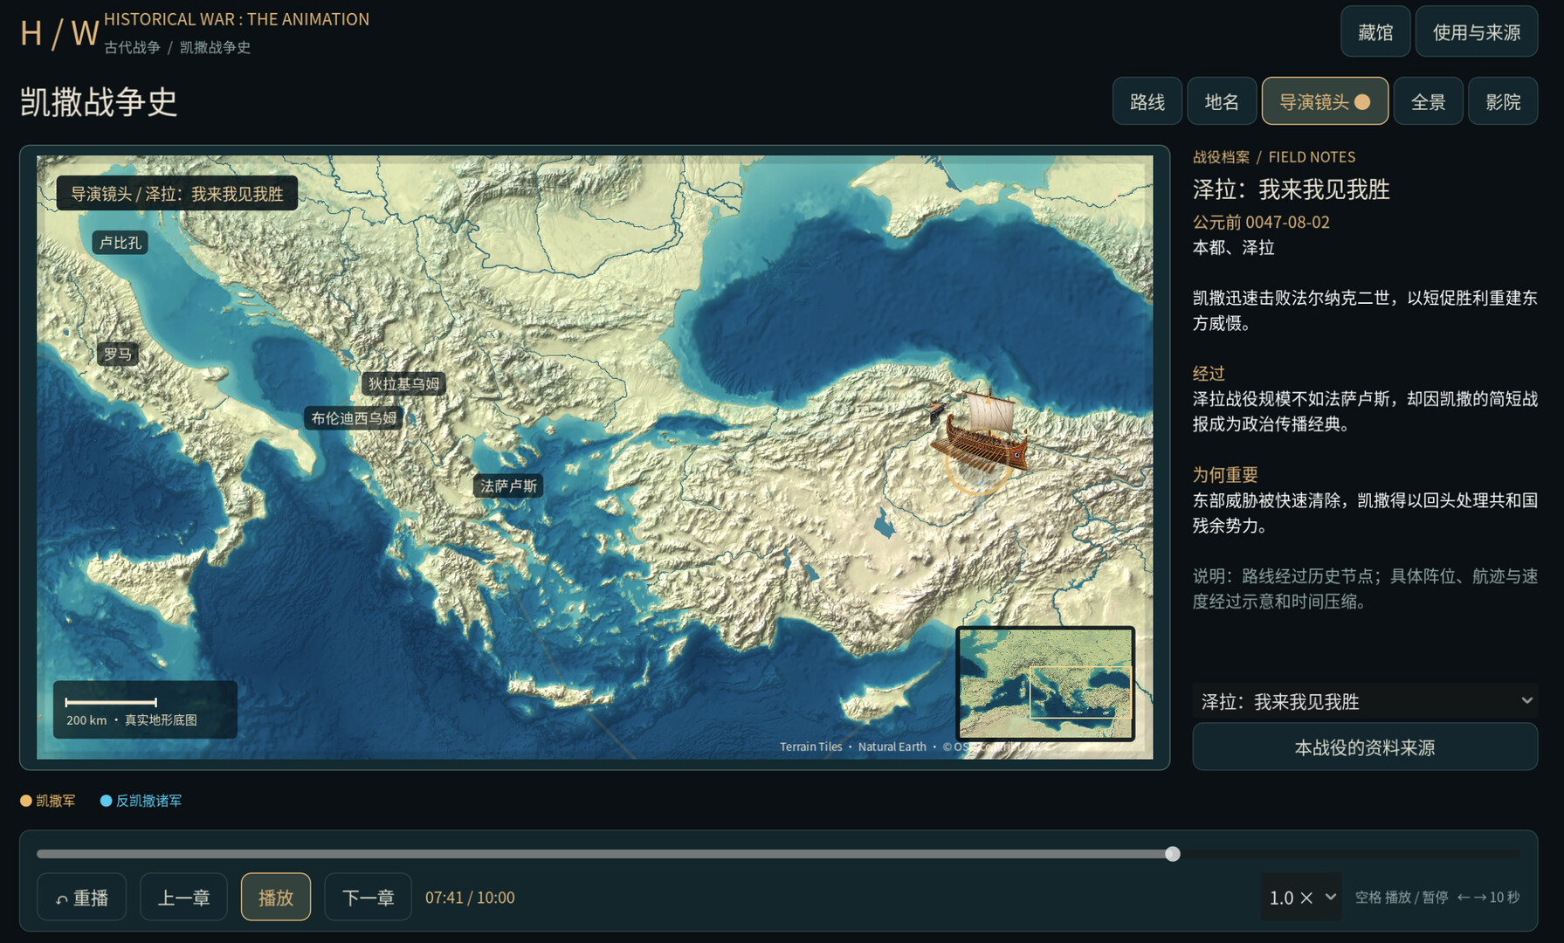Click the 布伦迪西乌姆 map label
Screen dimensions: 1564x943
[354, 418]
